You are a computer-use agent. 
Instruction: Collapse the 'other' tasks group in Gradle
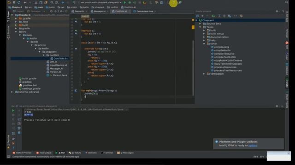(204, 44)
